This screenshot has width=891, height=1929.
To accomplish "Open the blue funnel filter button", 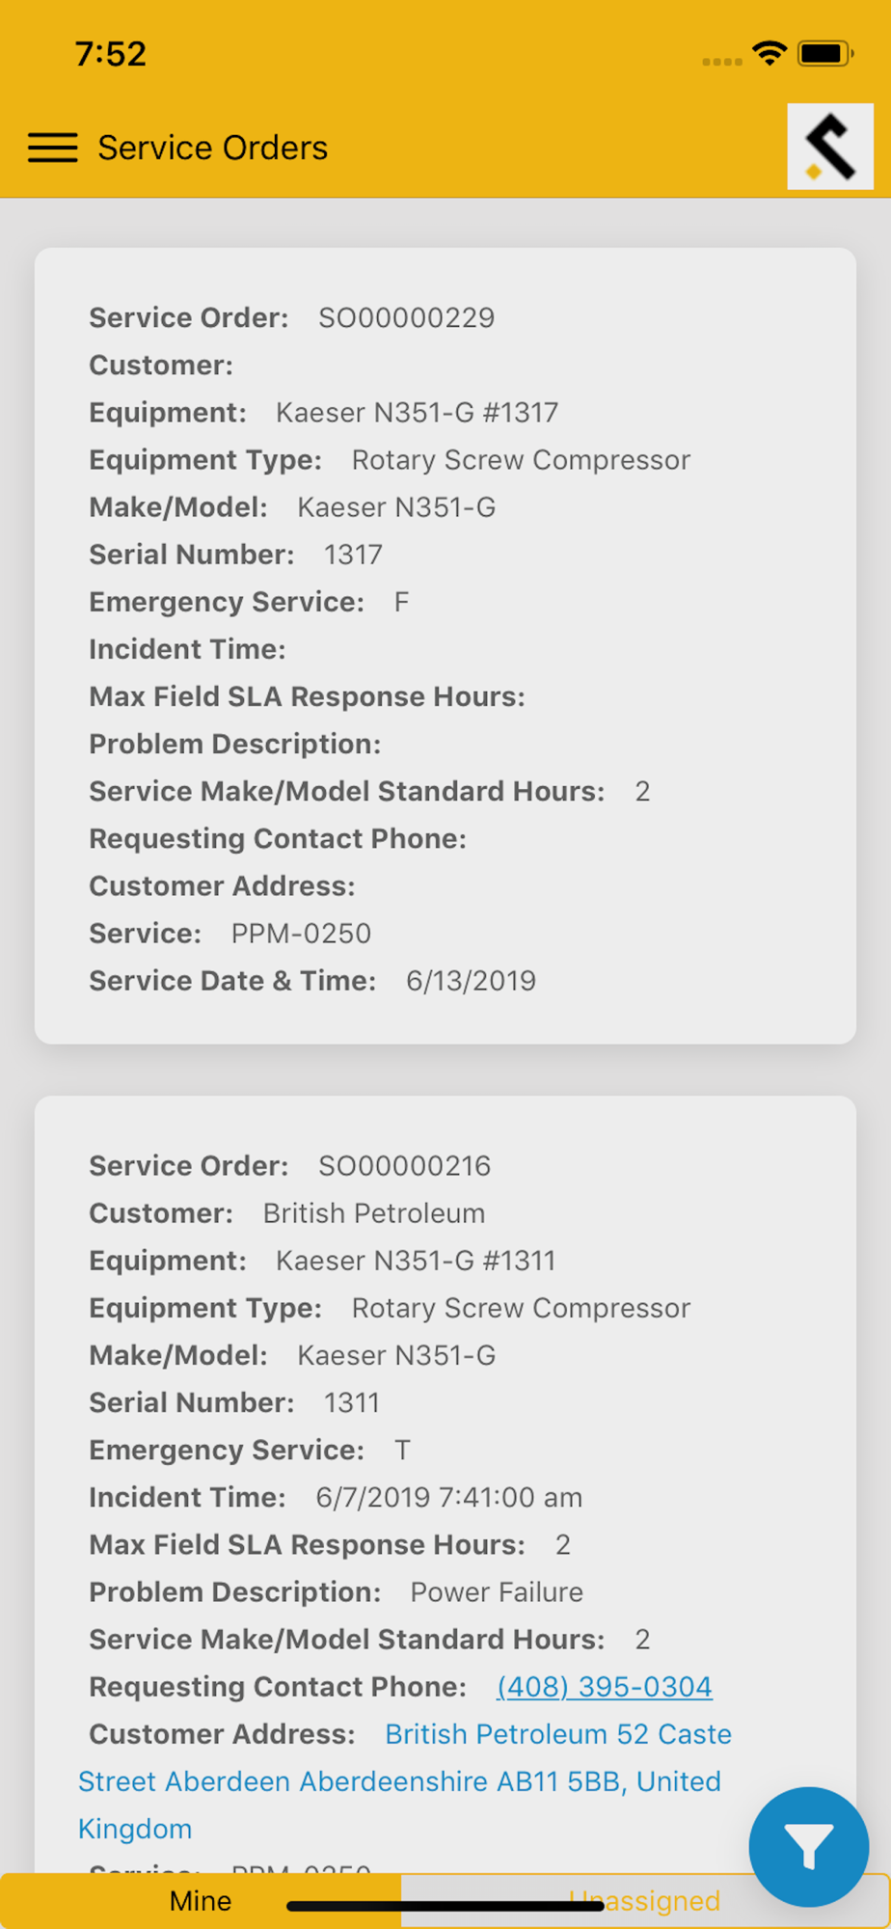I will (x=808, y=1846).
